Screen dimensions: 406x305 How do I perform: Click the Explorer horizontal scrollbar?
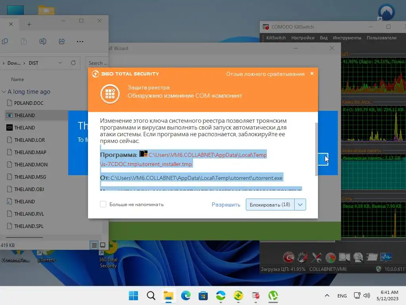[x=24, y=237]
